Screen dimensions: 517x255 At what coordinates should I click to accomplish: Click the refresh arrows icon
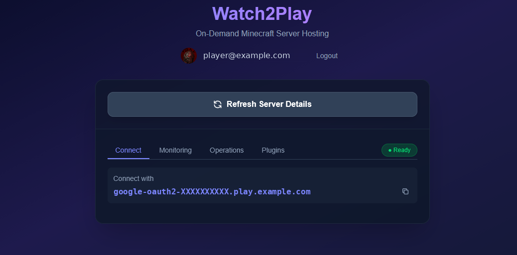[218, 104]
